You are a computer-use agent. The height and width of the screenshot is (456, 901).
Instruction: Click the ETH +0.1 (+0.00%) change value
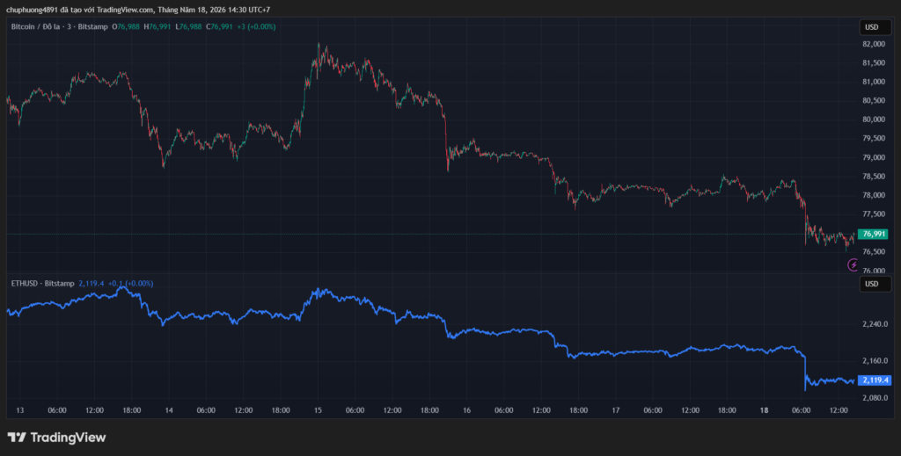coord(130,283)
